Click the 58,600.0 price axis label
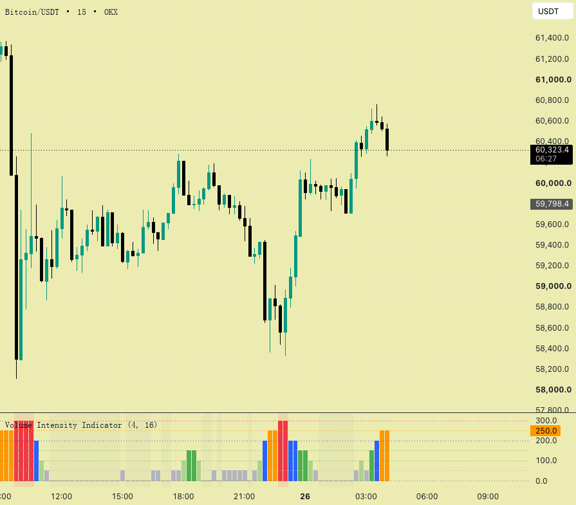The height and width of the screenshot is (505, 576). [x=552, y=328]
